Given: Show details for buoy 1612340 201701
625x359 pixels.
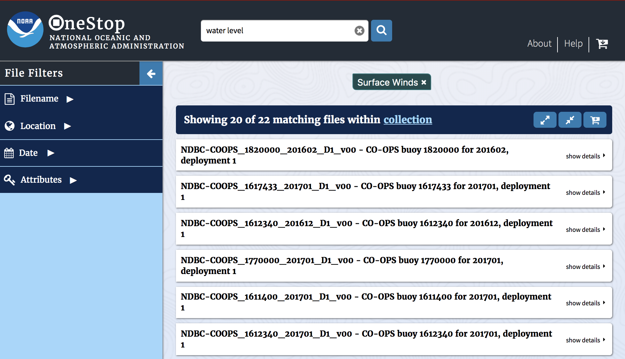Looking at the screenshot, I should click(586, 340).
